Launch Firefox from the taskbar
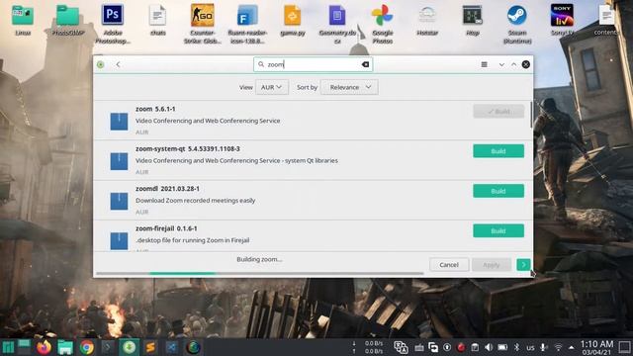This screenshot has height=356, width=633. (x=44, y=347)
